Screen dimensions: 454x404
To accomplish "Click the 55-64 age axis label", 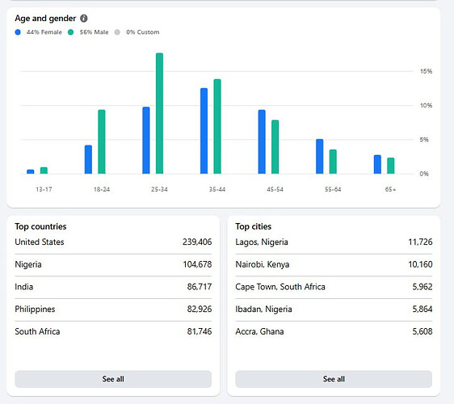I will point(333,189).
